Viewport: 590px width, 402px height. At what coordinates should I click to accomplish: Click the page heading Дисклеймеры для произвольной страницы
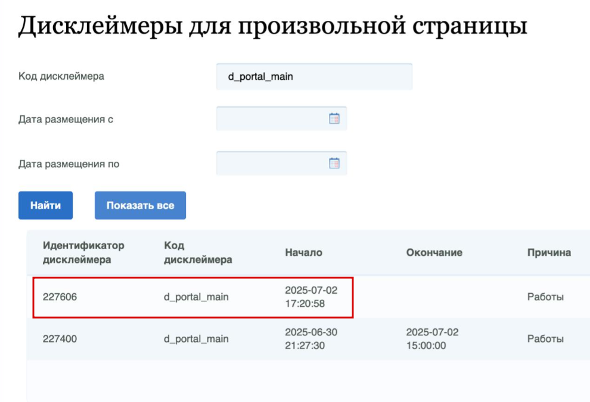click(x=273, y=26)
